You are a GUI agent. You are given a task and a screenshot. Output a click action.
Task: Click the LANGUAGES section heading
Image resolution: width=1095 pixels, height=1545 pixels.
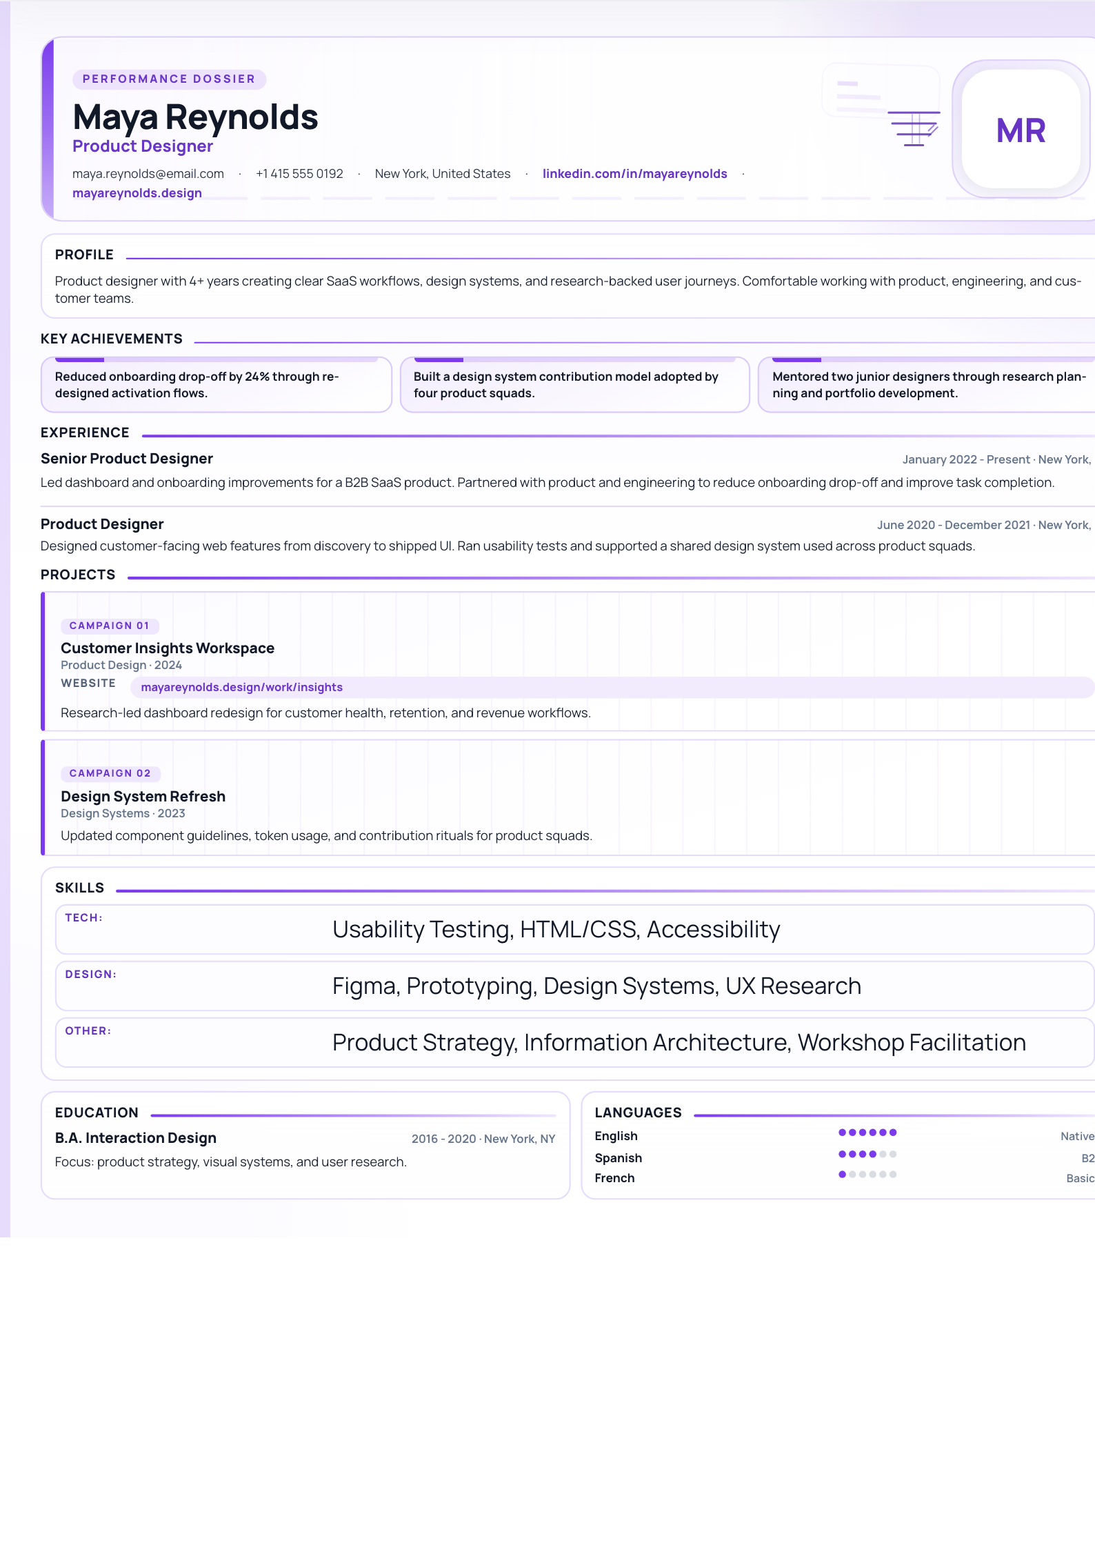coord(638,1113)
